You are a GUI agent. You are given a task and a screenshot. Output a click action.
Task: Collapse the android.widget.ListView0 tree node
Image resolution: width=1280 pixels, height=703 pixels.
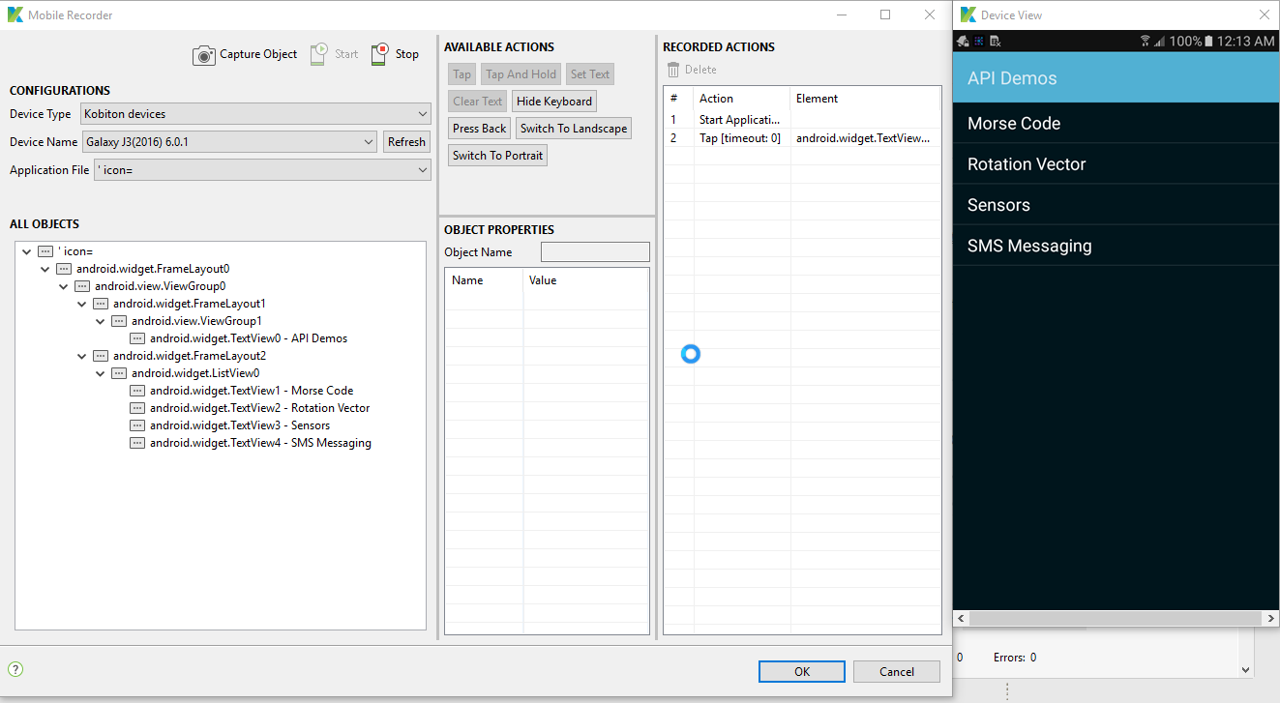(100, 372)
